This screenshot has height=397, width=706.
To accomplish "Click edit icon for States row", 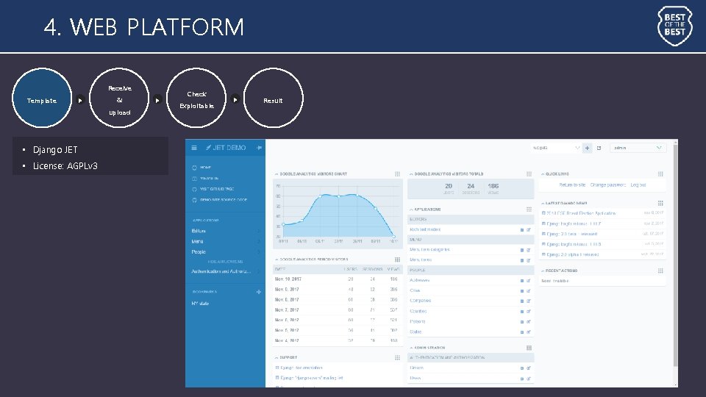I will coord(529,332).
